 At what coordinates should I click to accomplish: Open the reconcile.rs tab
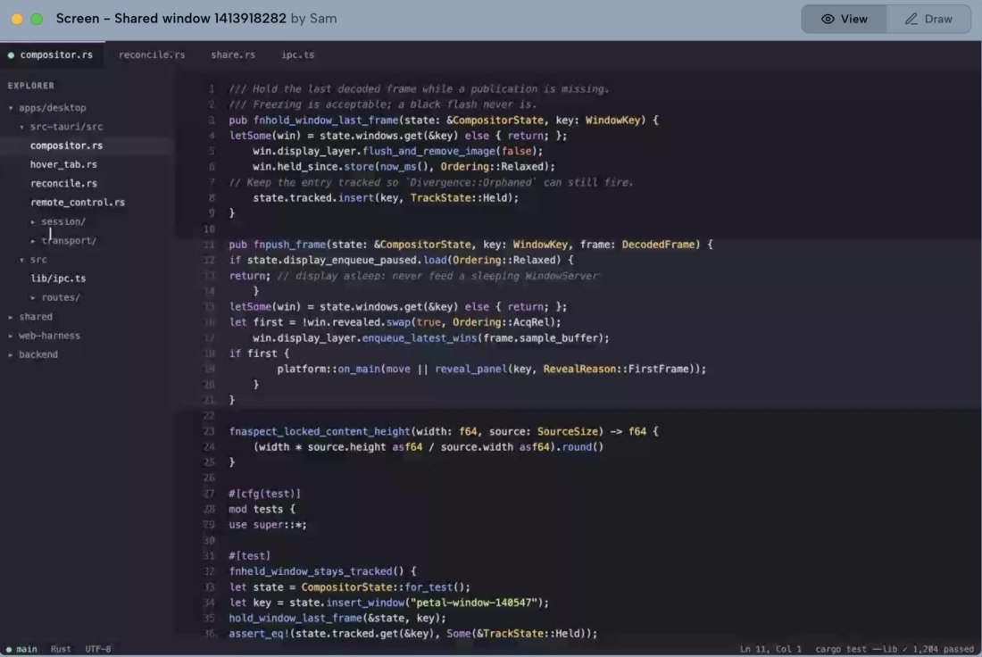(x=152, y=55)
